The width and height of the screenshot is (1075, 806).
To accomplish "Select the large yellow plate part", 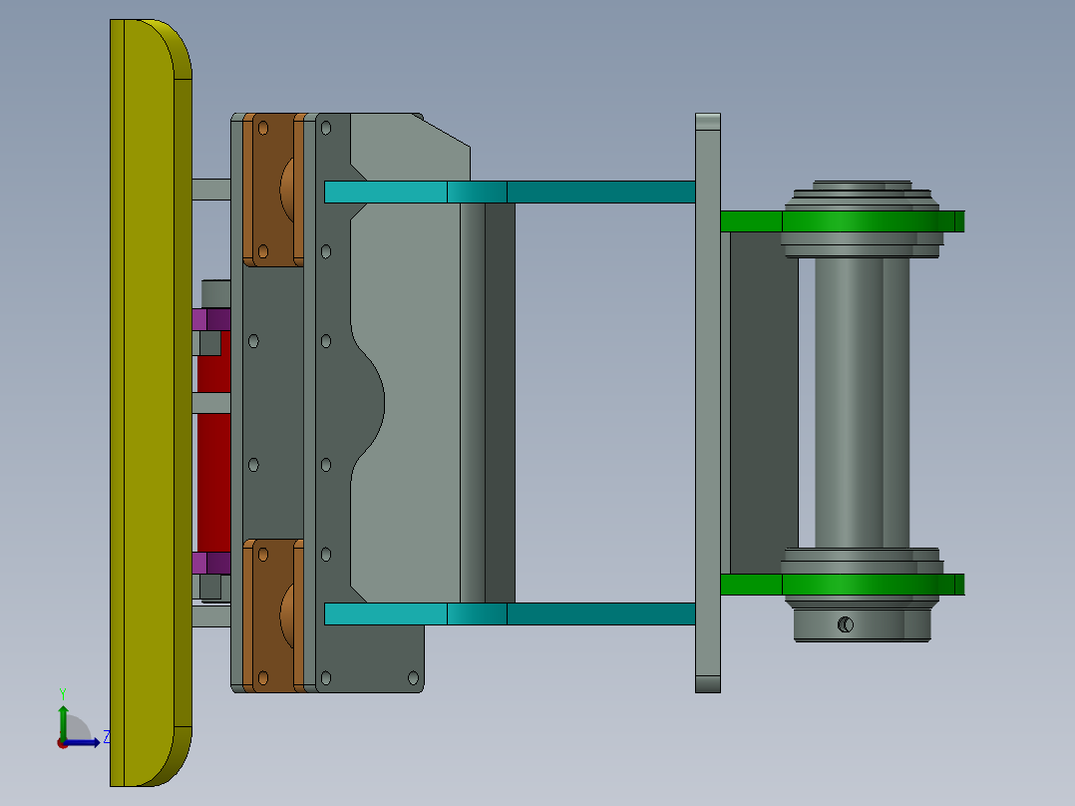I will pos(150,403).
